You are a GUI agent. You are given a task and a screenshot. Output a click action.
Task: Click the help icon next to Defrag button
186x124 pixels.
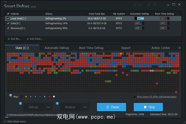[20, 103]
